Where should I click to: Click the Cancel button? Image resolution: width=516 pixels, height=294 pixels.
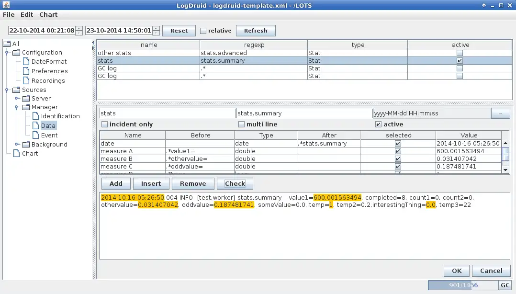pyautogui.click(x=491, y=271)
